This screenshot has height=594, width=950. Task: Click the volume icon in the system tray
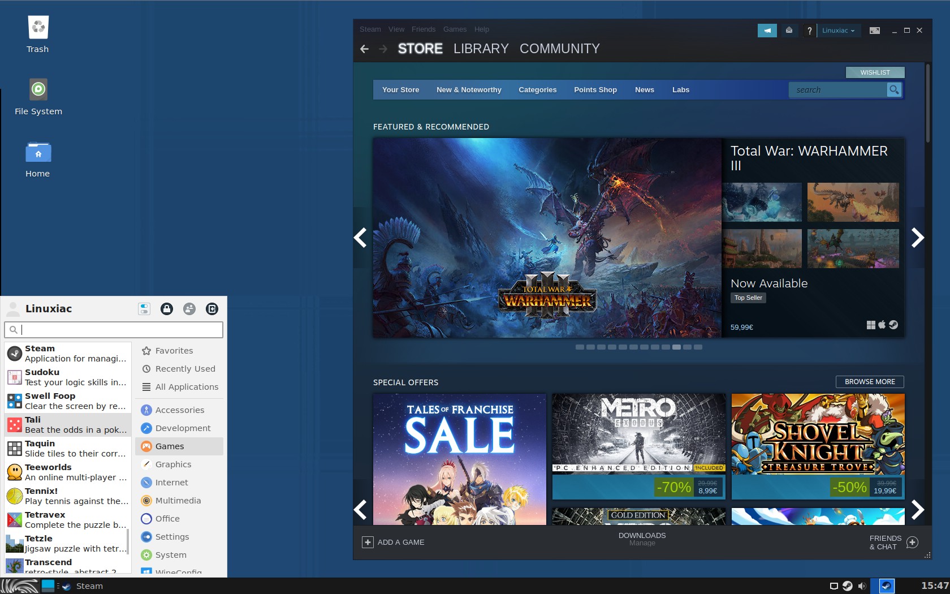[x=862, y=586]
